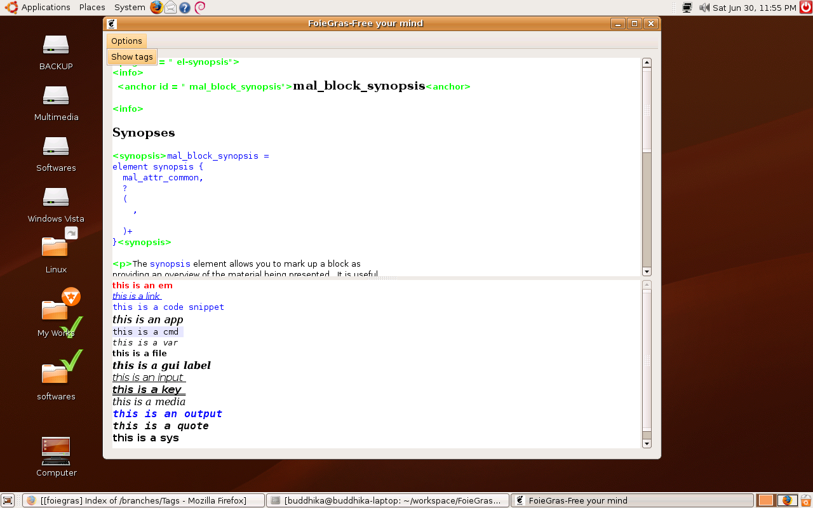This screenshot has height=508, width=813.
Task: Click the 'this is a file' line
Action: coord(140,353)
